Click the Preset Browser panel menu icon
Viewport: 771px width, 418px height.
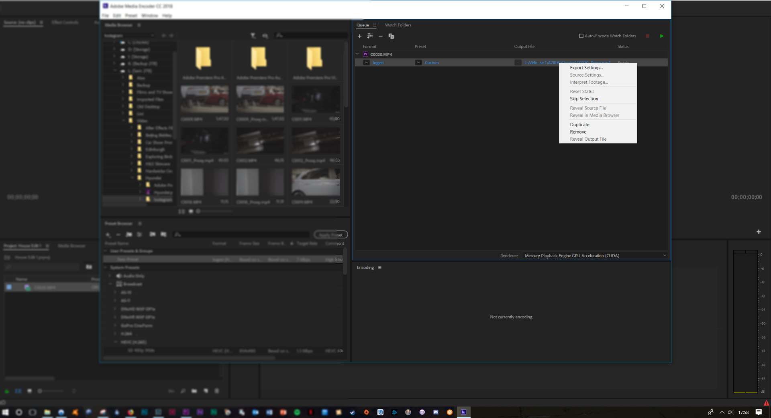coord(140,223)
